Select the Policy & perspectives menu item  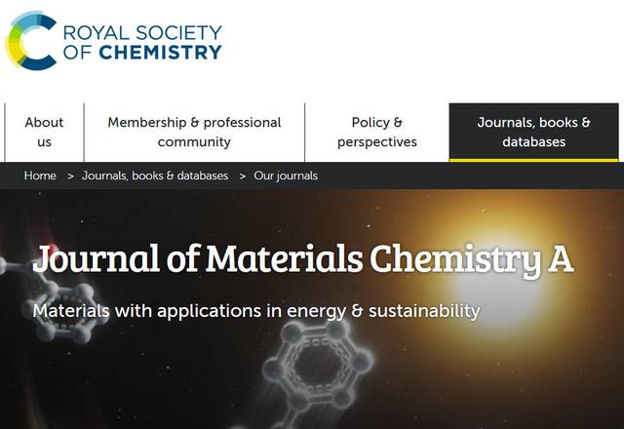[x=376, y=132]
